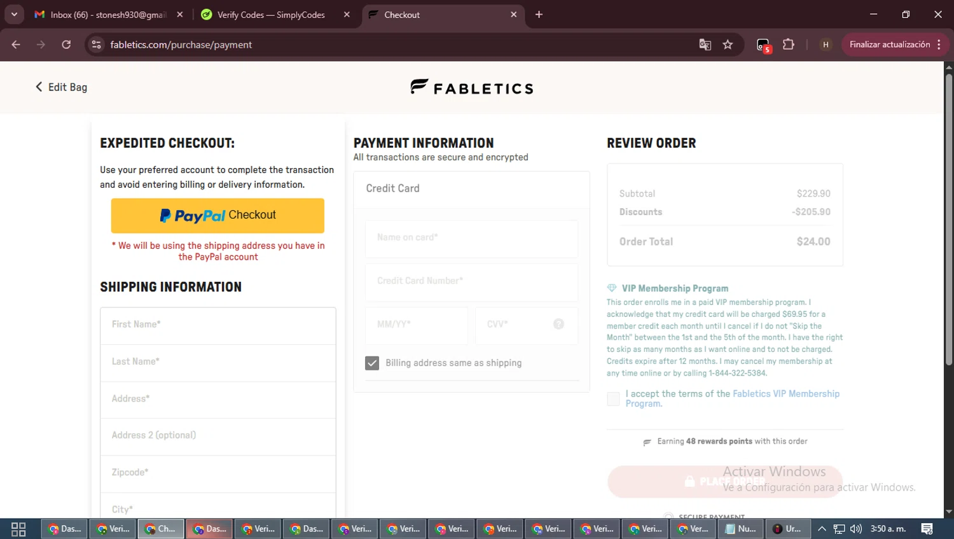Click the Zipcode field

pos(218,473)
